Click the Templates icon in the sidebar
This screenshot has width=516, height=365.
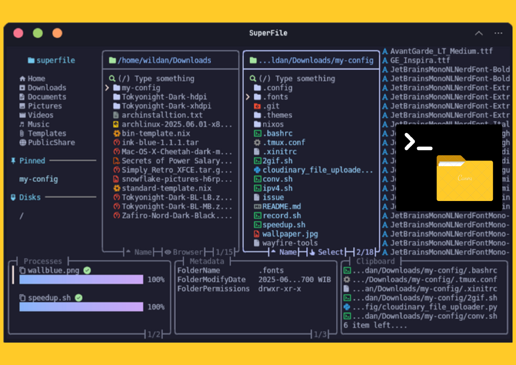22,133
